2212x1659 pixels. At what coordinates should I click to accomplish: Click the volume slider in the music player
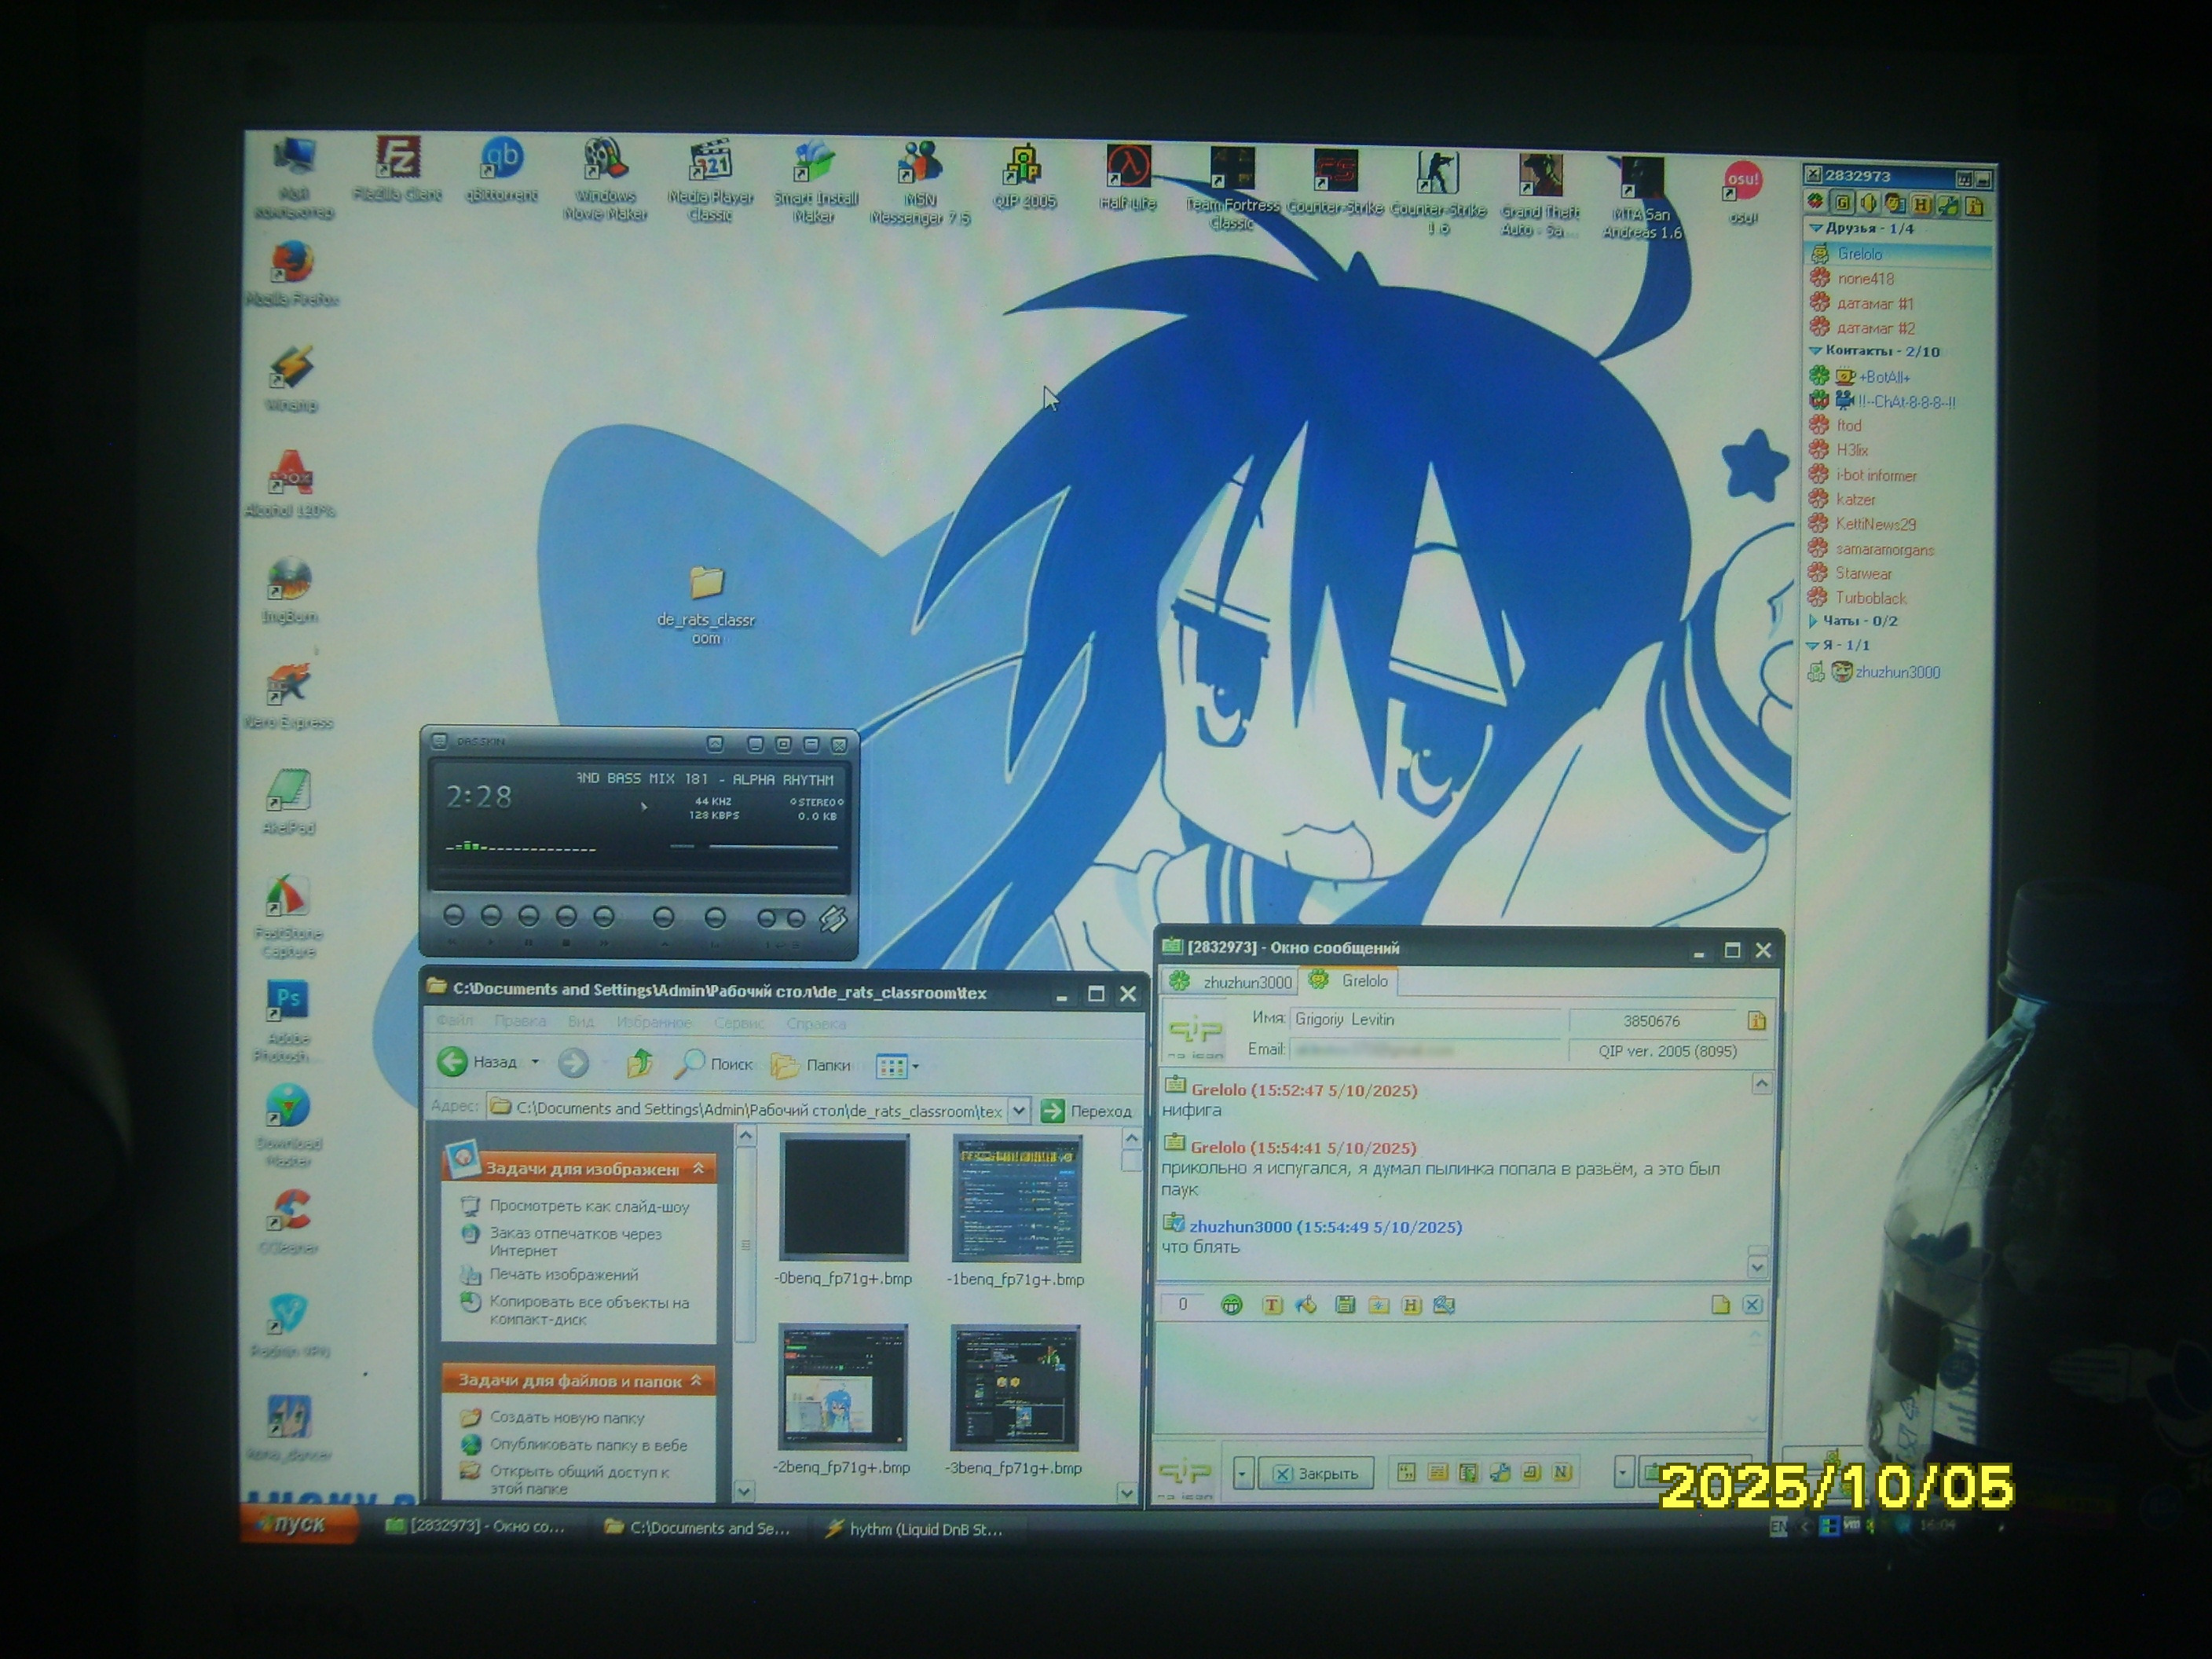772,847
